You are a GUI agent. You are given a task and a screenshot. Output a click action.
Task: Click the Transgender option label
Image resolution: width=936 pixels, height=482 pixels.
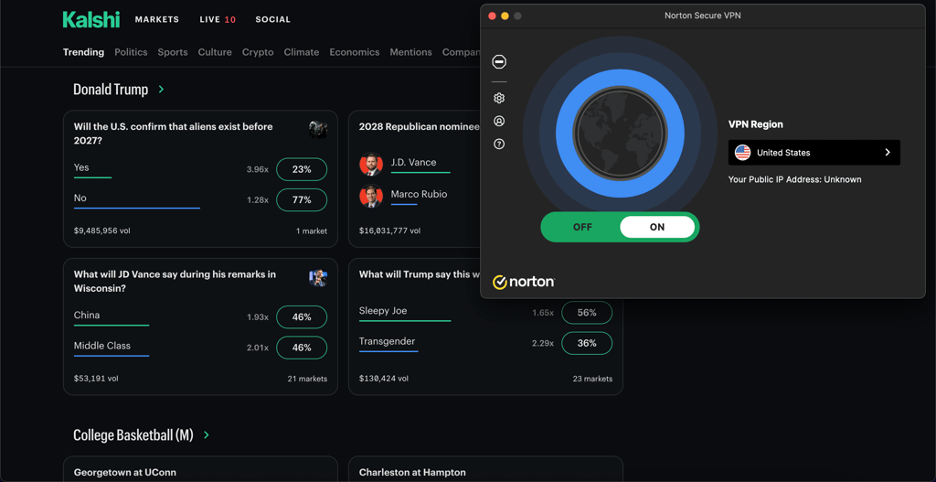tap(387, 342)
